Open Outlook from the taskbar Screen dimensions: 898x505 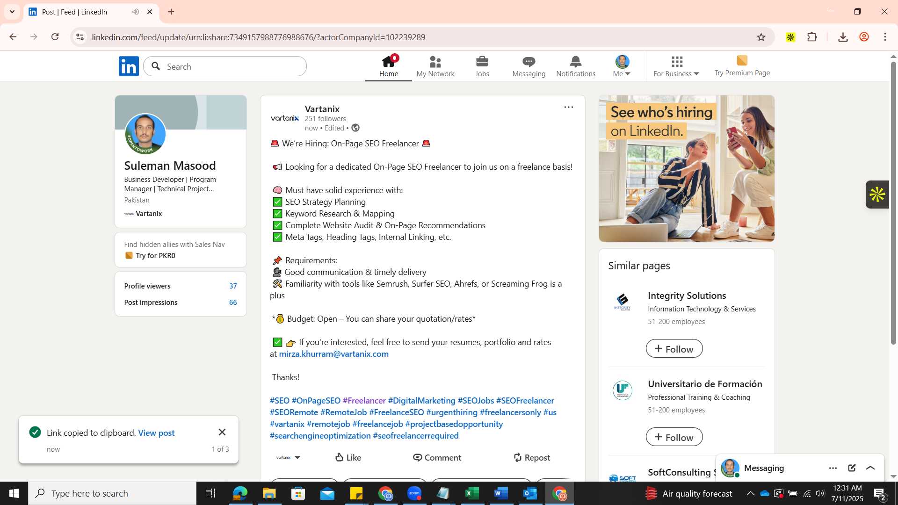tap(530, 493)
